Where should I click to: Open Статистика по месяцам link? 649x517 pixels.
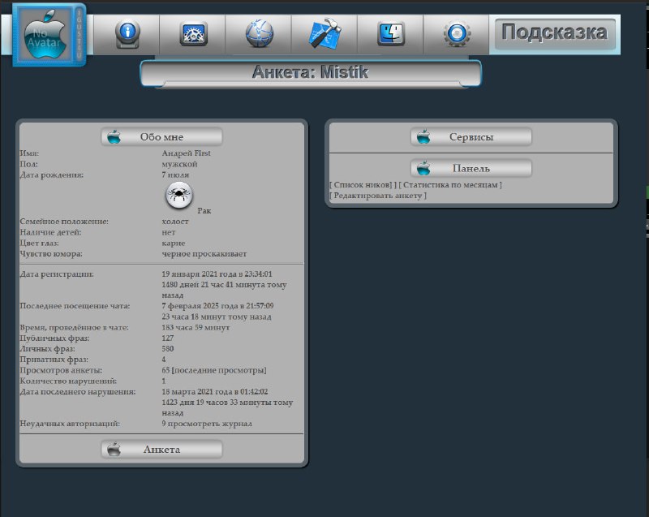tap(451, 185)
